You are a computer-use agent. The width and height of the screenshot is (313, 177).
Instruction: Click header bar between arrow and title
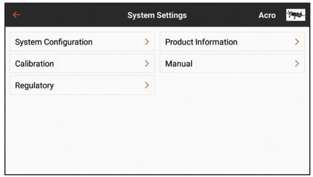pyautogui.click(x=70, y=15)
